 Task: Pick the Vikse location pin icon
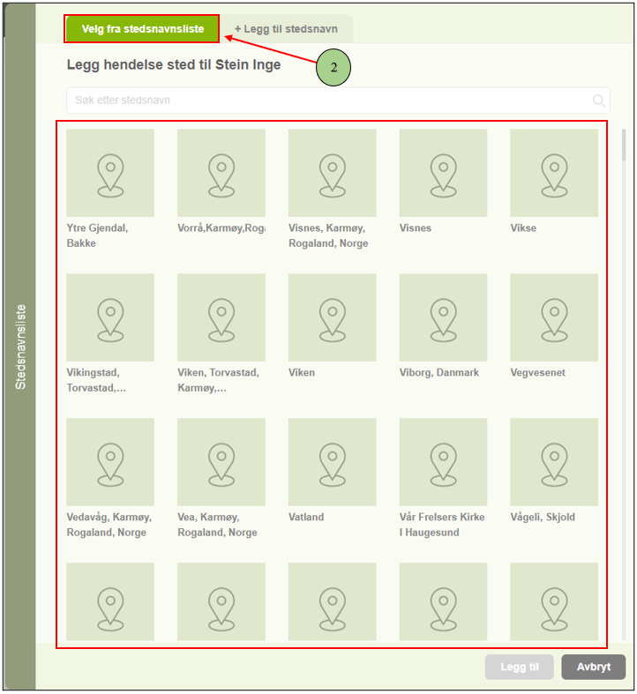pyautogui.click(x=554, y=173)
